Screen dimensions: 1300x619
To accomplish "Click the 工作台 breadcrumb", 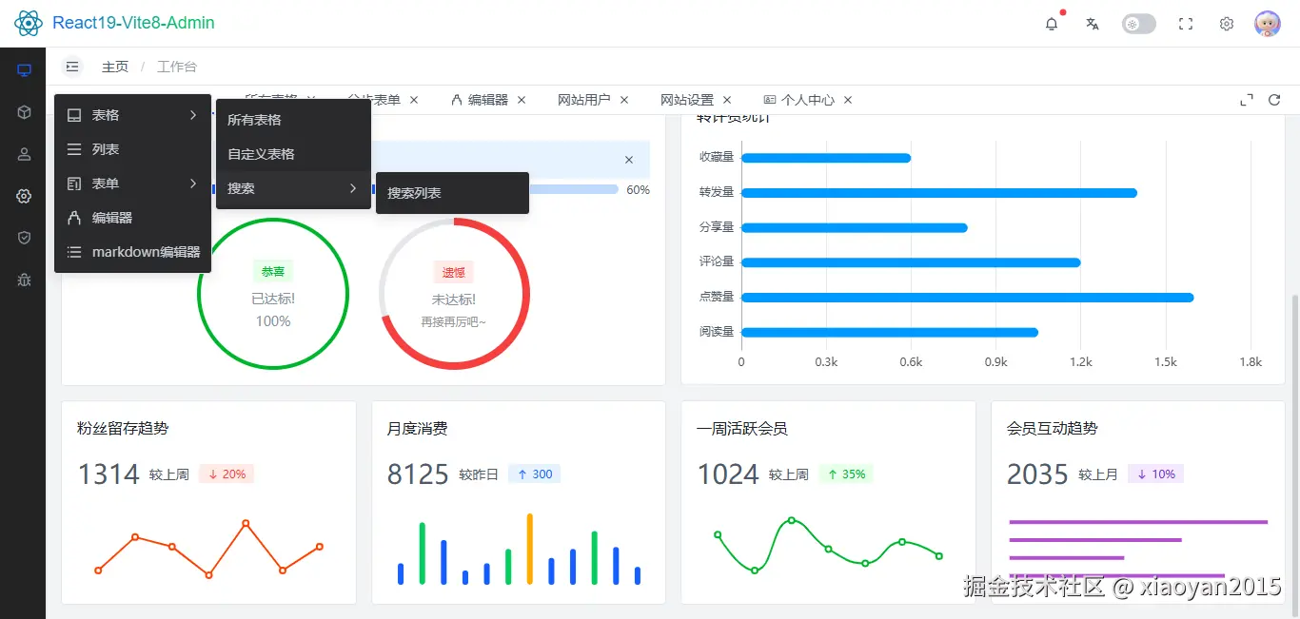I will click(x=177, y=67).
